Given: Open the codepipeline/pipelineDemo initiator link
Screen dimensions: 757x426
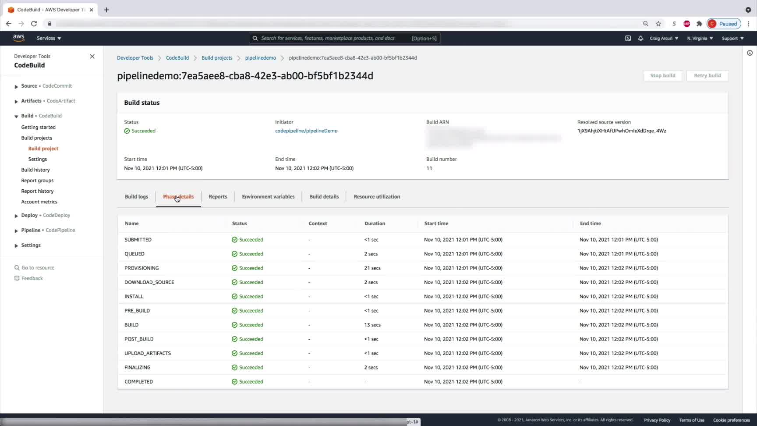Looking at the screenshot, I should (x=306, y=131).
